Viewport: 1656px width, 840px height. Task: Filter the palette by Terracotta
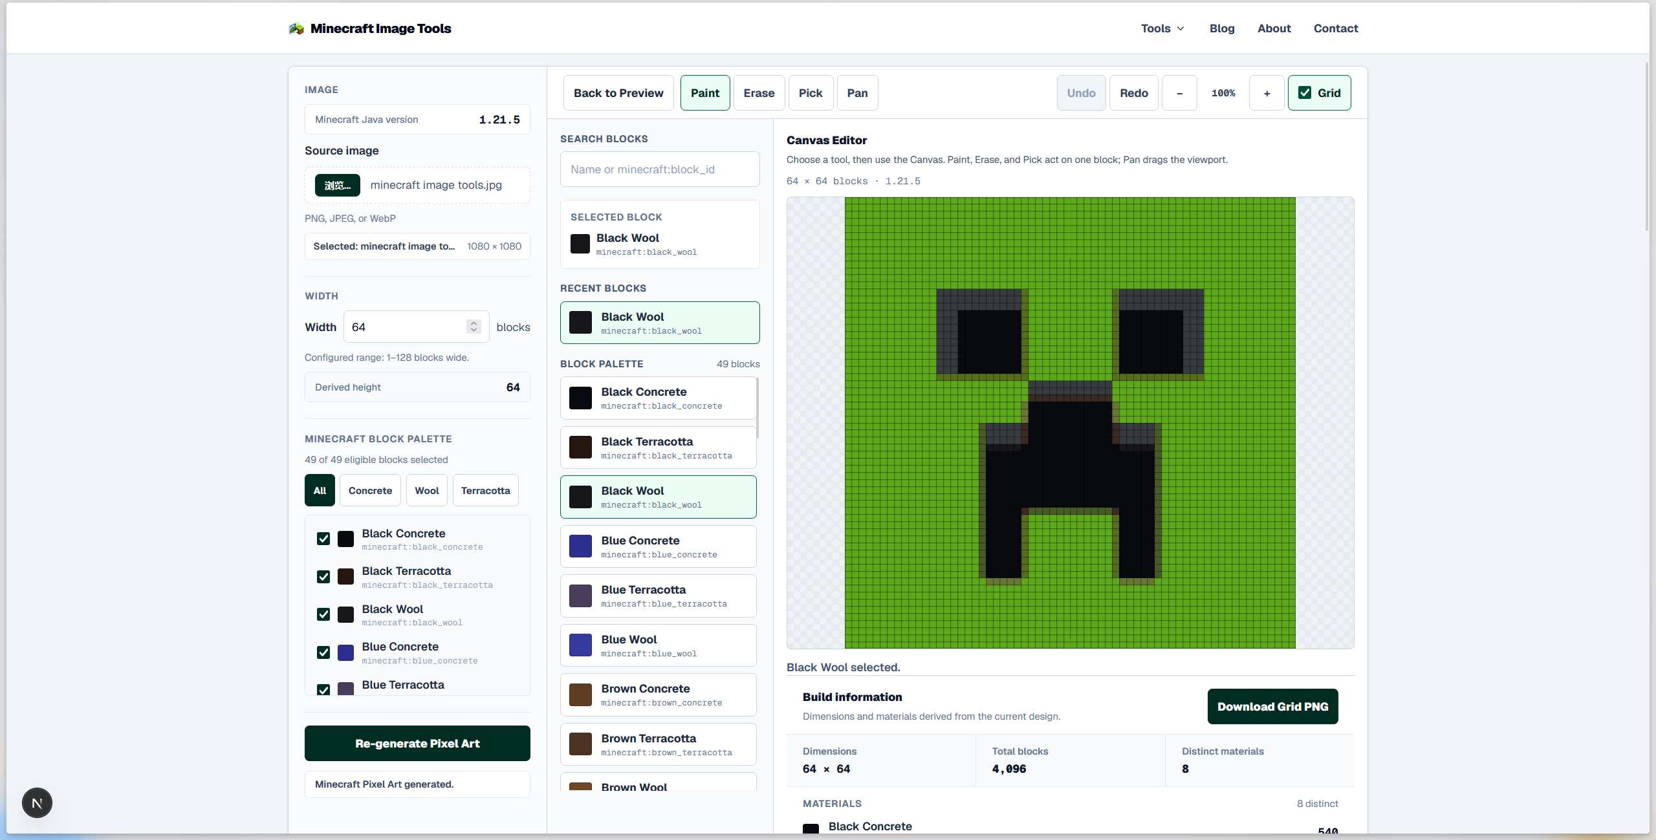486,490
